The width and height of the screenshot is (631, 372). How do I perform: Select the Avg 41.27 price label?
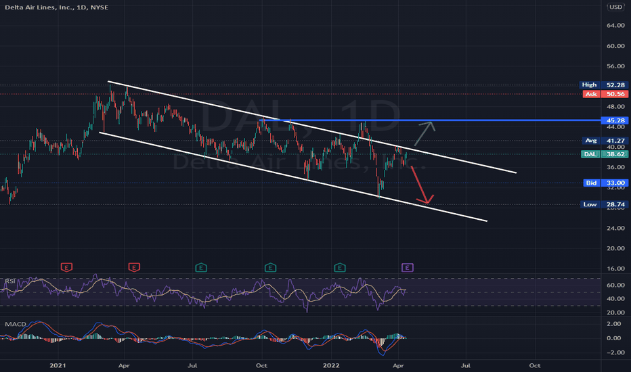(x=605, y=141)
